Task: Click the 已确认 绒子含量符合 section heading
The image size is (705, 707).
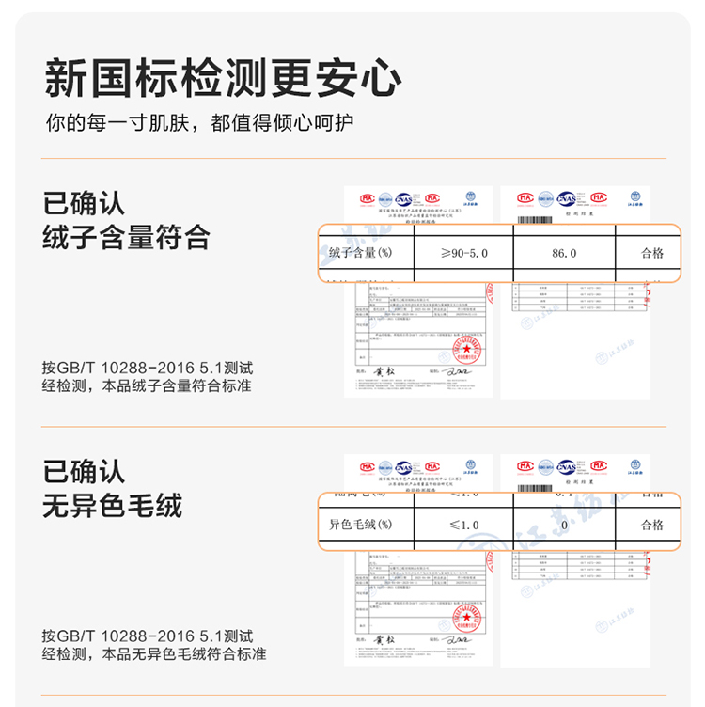Action: click(x=126, y=220)
